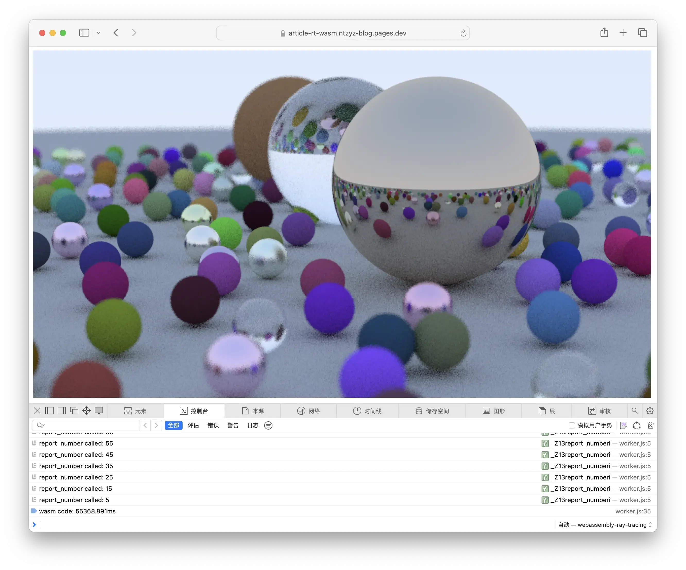Open the Web Inspector settings gear
Screen dimensions: 686x570
coord(650,411)
